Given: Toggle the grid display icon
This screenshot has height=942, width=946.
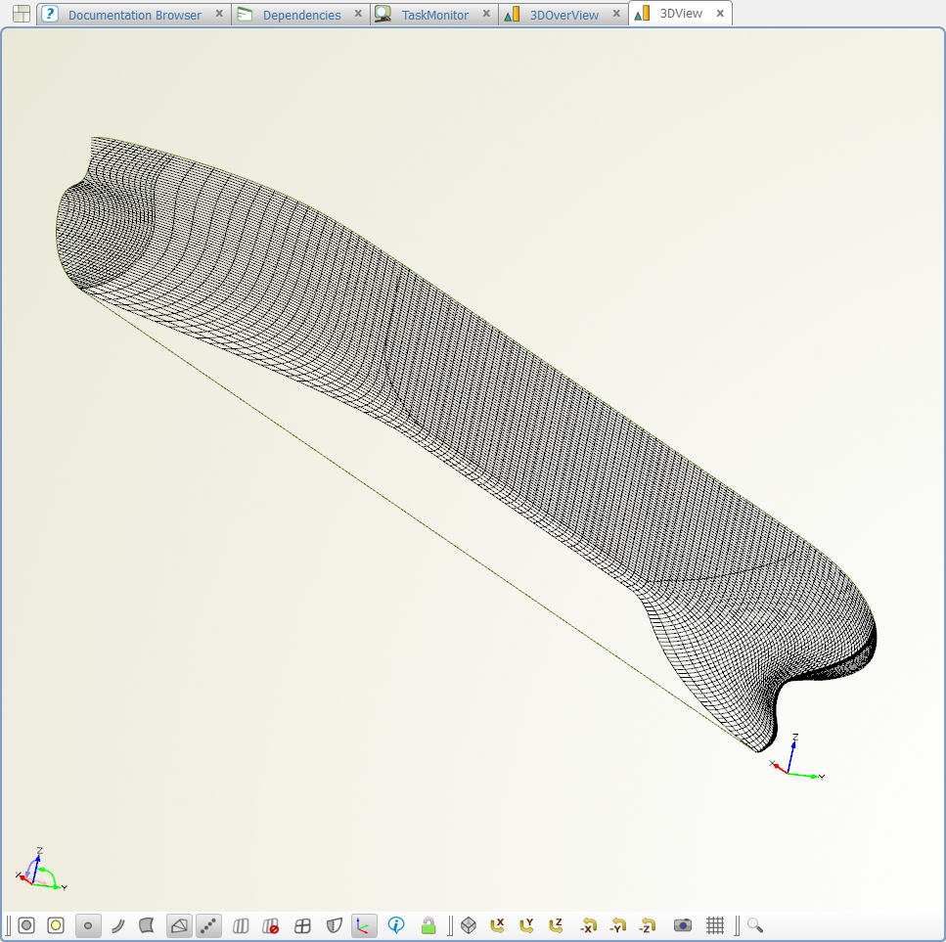Looking at the screenshot, I should [x=715, y=925].
